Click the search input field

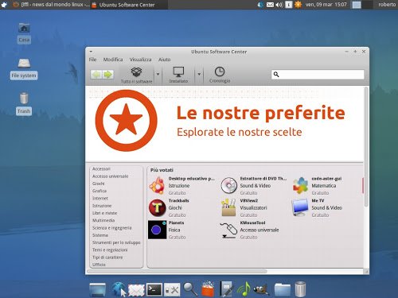tap(318, 75)
